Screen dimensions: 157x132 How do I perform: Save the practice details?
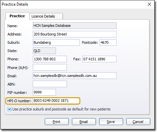point(111,122)
